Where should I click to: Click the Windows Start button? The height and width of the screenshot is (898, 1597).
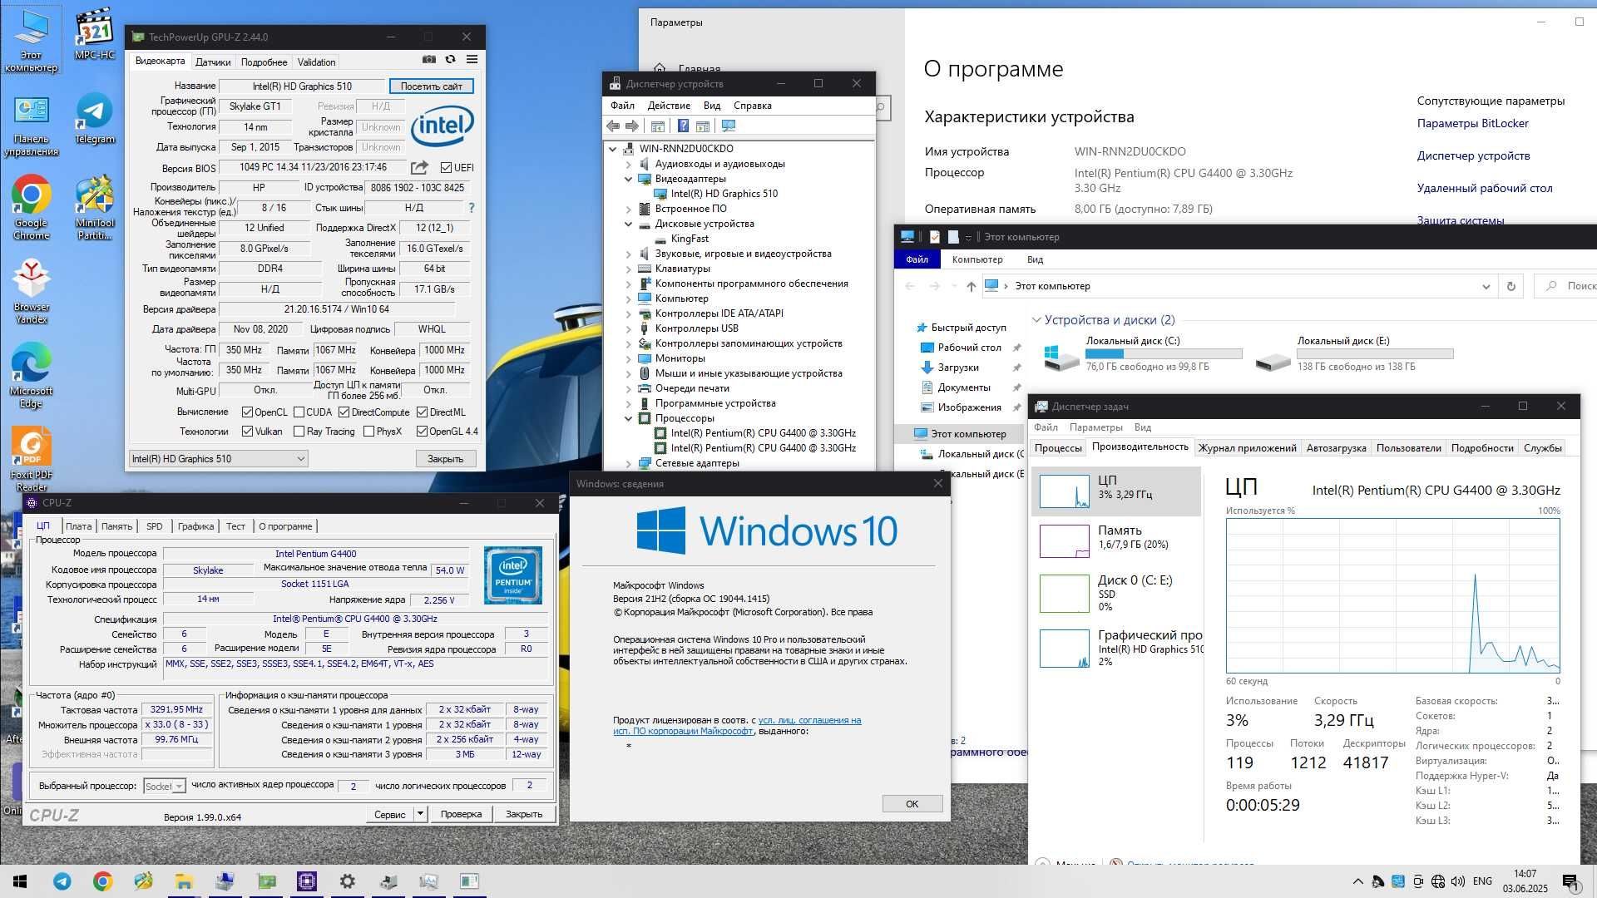tap(20, 881)
